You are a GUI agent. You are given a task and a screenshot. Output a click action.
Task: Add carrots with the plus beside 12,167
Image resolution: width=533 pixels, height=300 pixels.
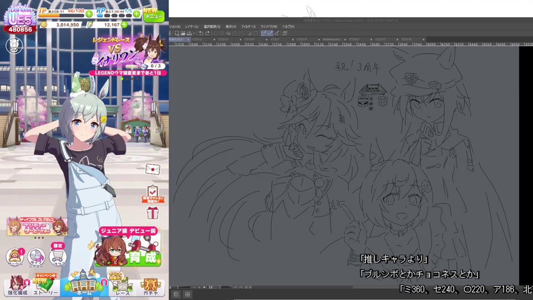(x=124, y=25)
